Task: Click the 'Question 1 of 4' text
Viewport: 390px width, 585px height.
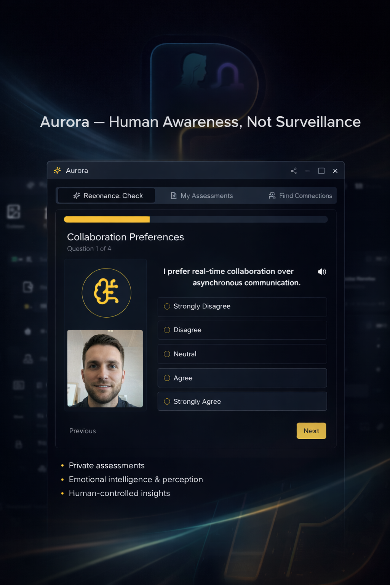Action: tap(89, 249)
